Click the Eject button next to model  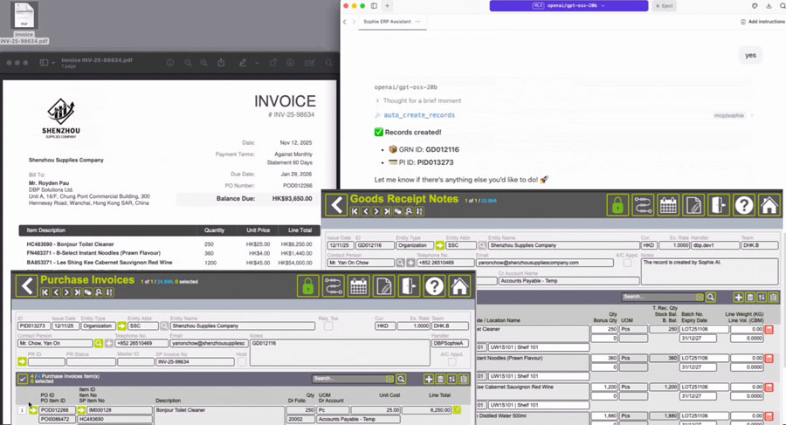coord(663,5)
